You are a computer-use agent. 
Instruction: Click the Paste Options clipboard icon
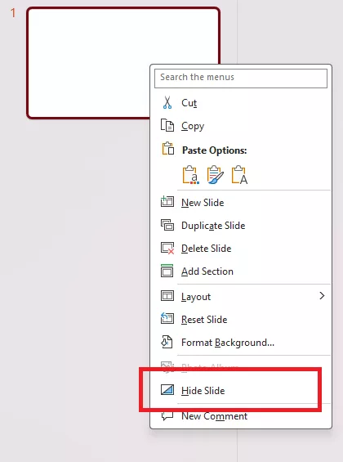tap(167, 148)
